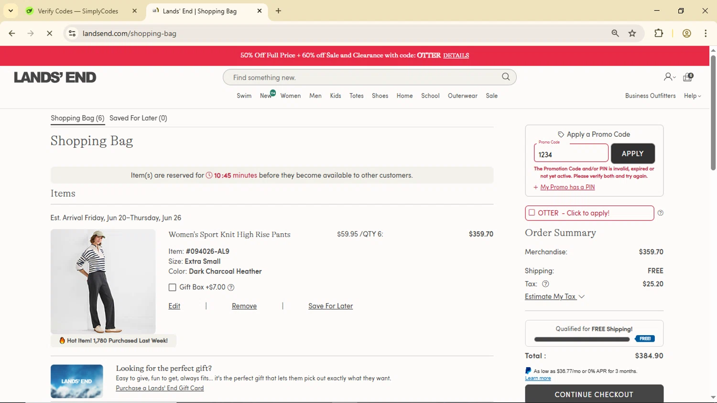717x403 pixels.
Task: Click the timer clock icon
Action: point(209,175)
